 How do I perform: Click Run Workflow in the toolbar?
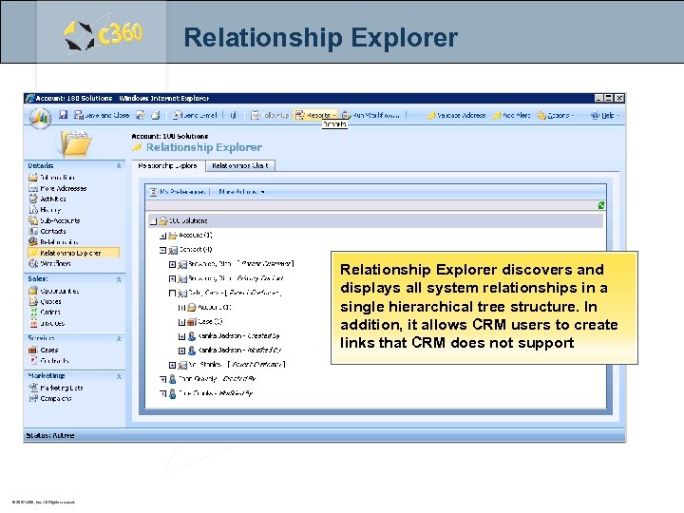370,115
